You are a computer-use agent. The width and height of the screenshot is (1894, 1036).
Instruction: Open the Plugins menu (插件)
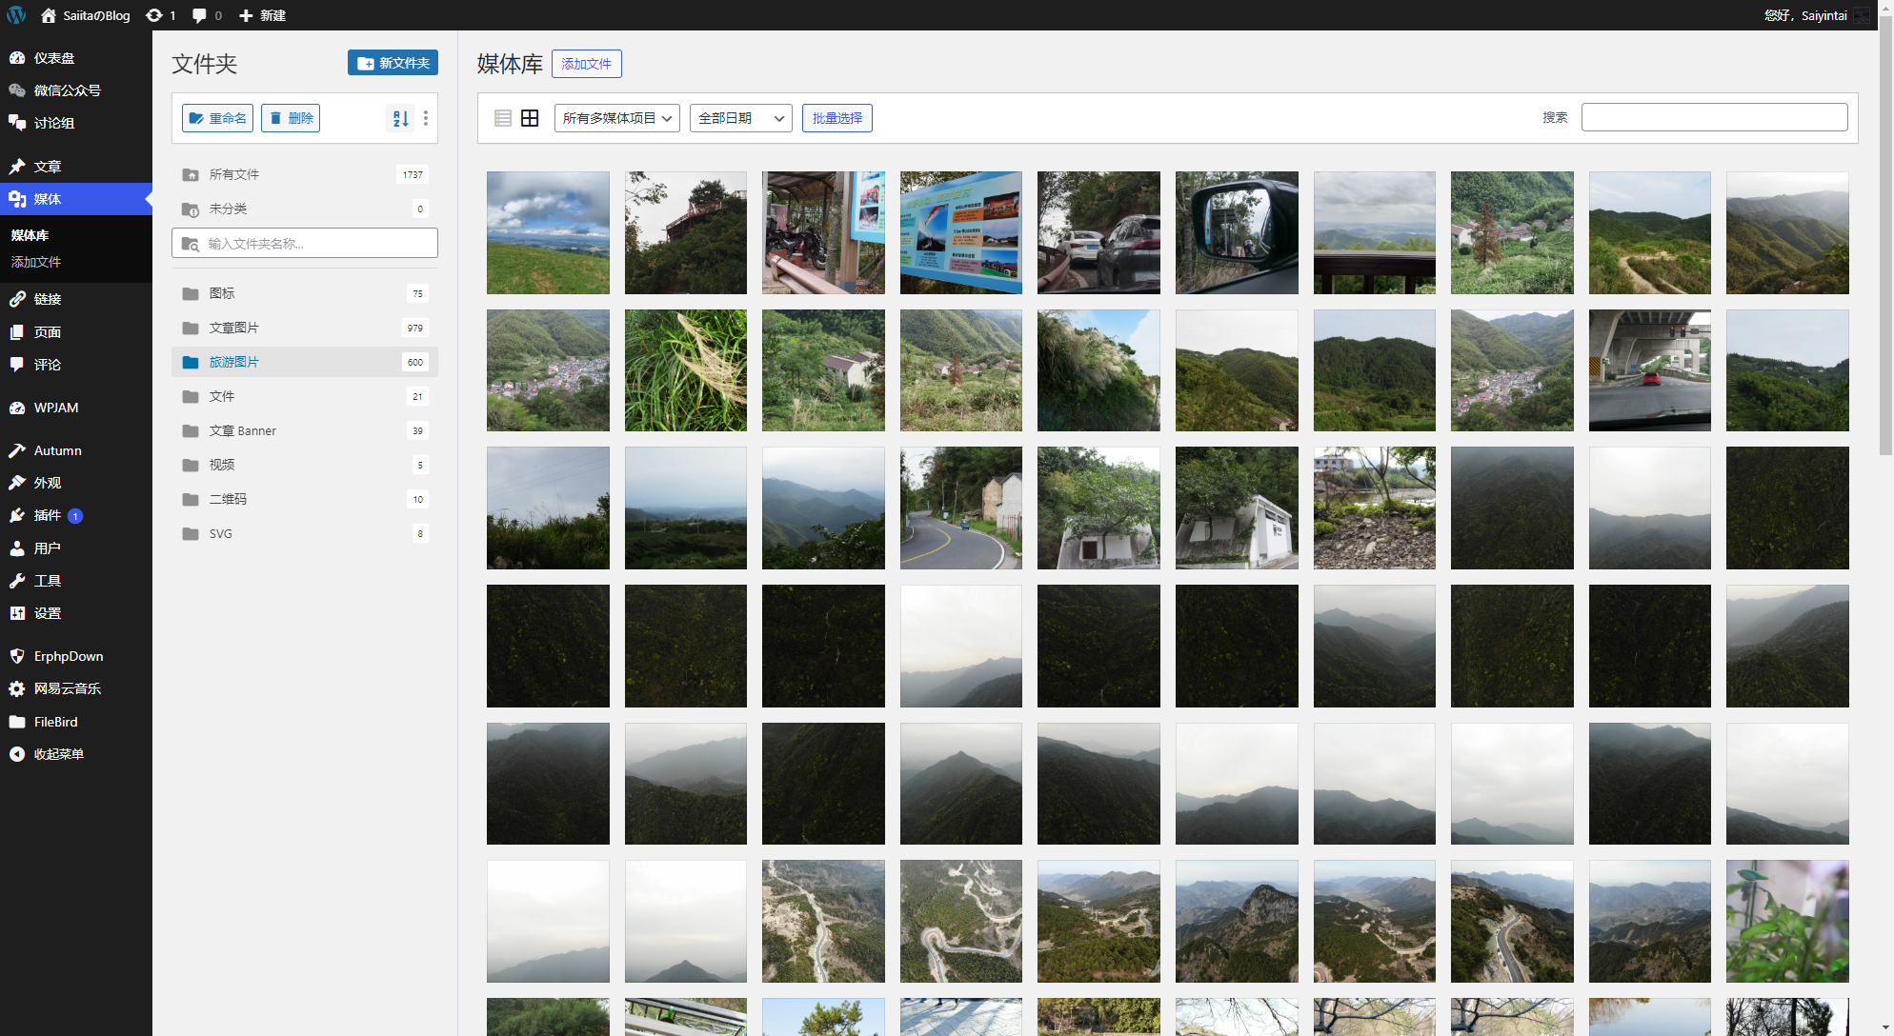[48, 515]
